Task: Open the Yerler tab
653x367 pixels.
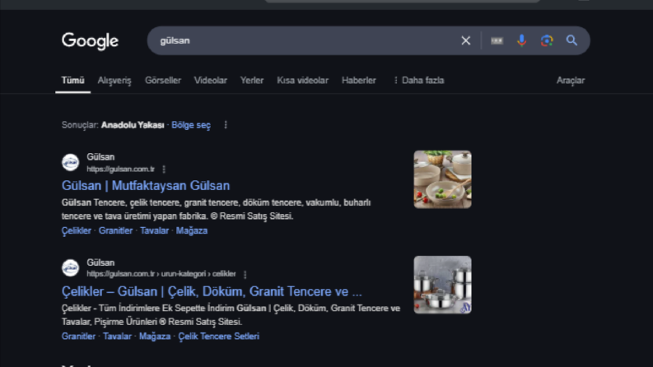Action: [x=251, y=81]
